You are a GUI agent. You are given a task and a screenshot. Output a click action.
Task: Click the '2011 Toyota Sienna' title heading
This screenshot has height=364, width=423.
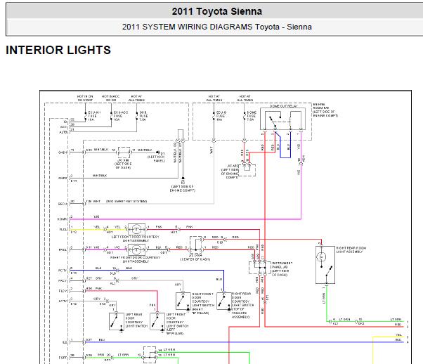coord(217,11)
